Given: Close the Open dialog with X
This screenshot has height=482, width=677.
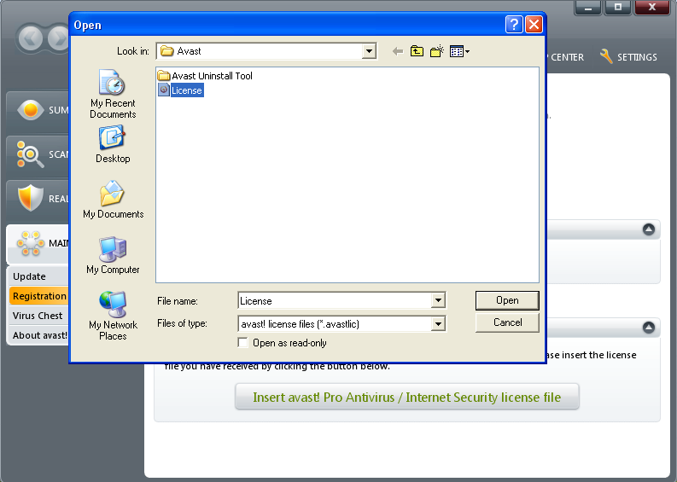Looking at the screenshot, I should tap(534, 25).
